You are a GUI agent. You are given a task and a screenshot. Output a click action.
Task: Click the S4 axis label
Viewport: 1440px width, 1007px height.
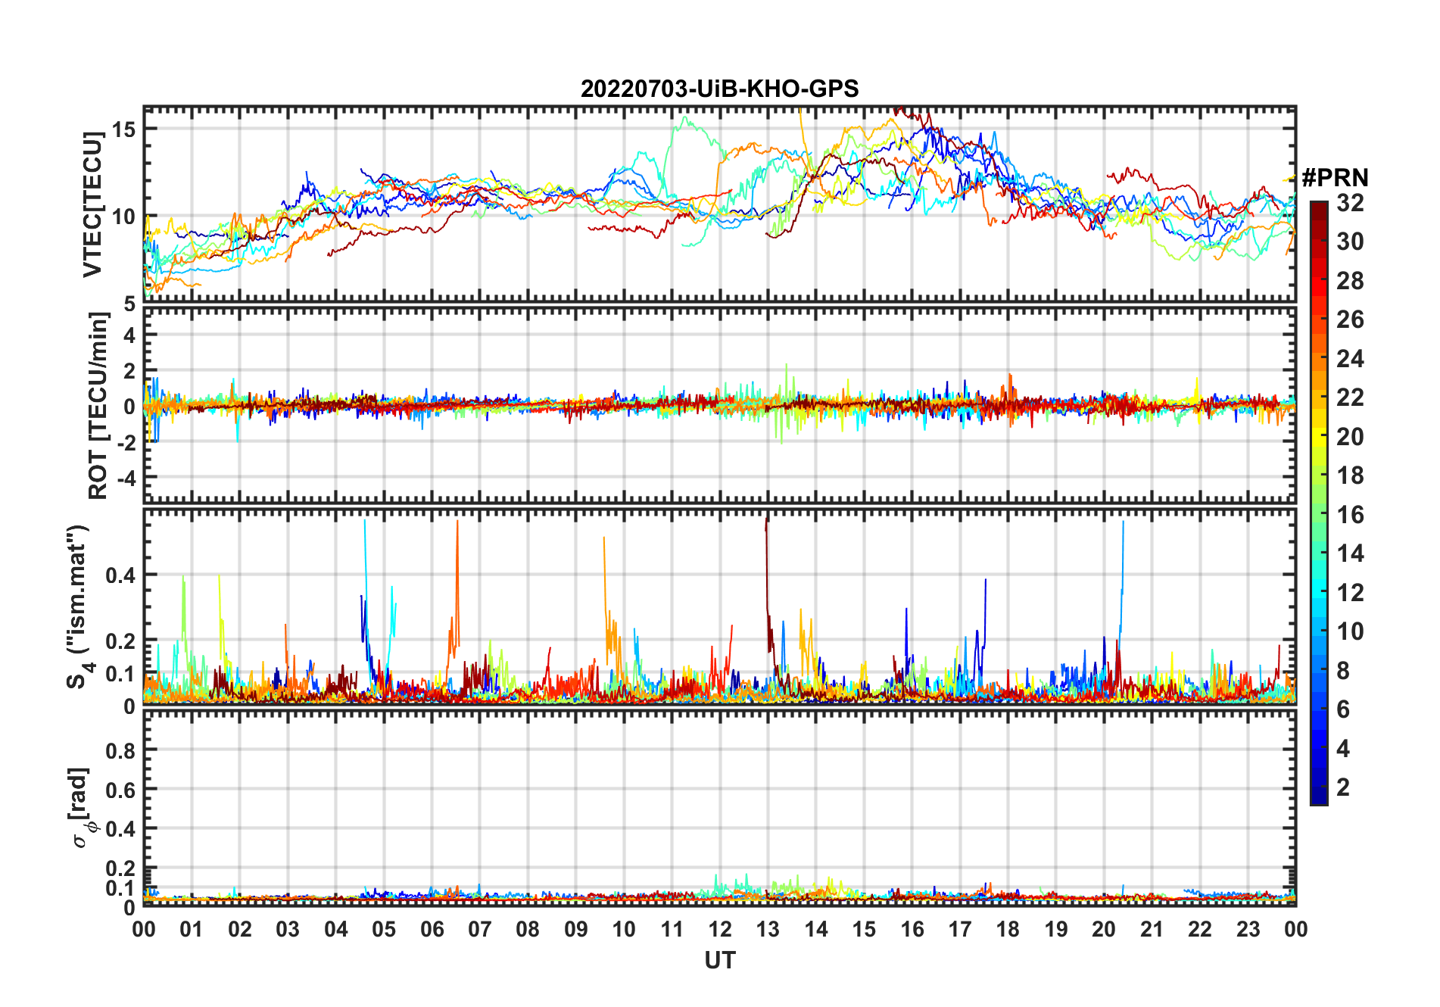click(x=79, y=606)
